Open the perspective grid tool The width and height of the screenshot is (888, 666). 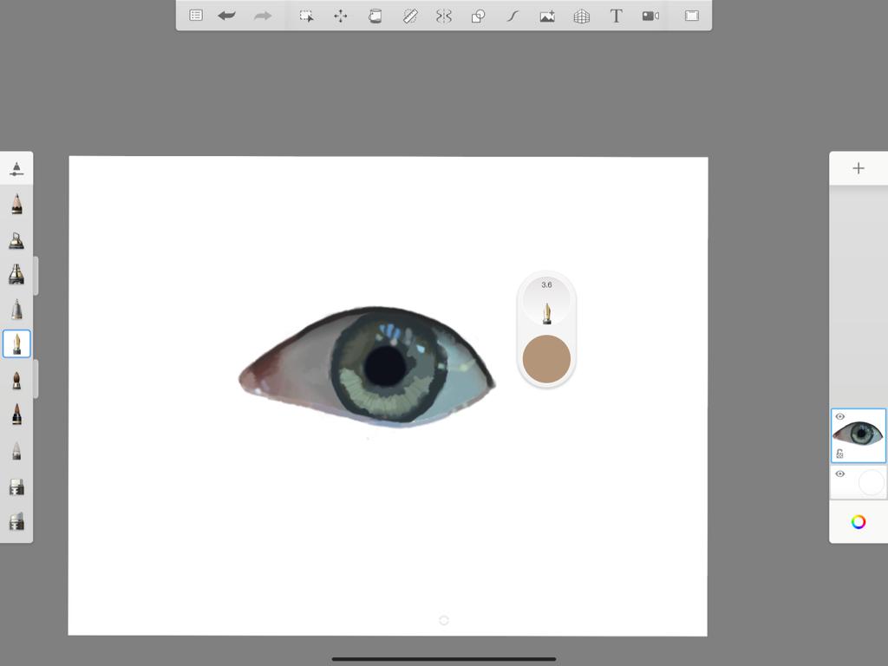582,16
